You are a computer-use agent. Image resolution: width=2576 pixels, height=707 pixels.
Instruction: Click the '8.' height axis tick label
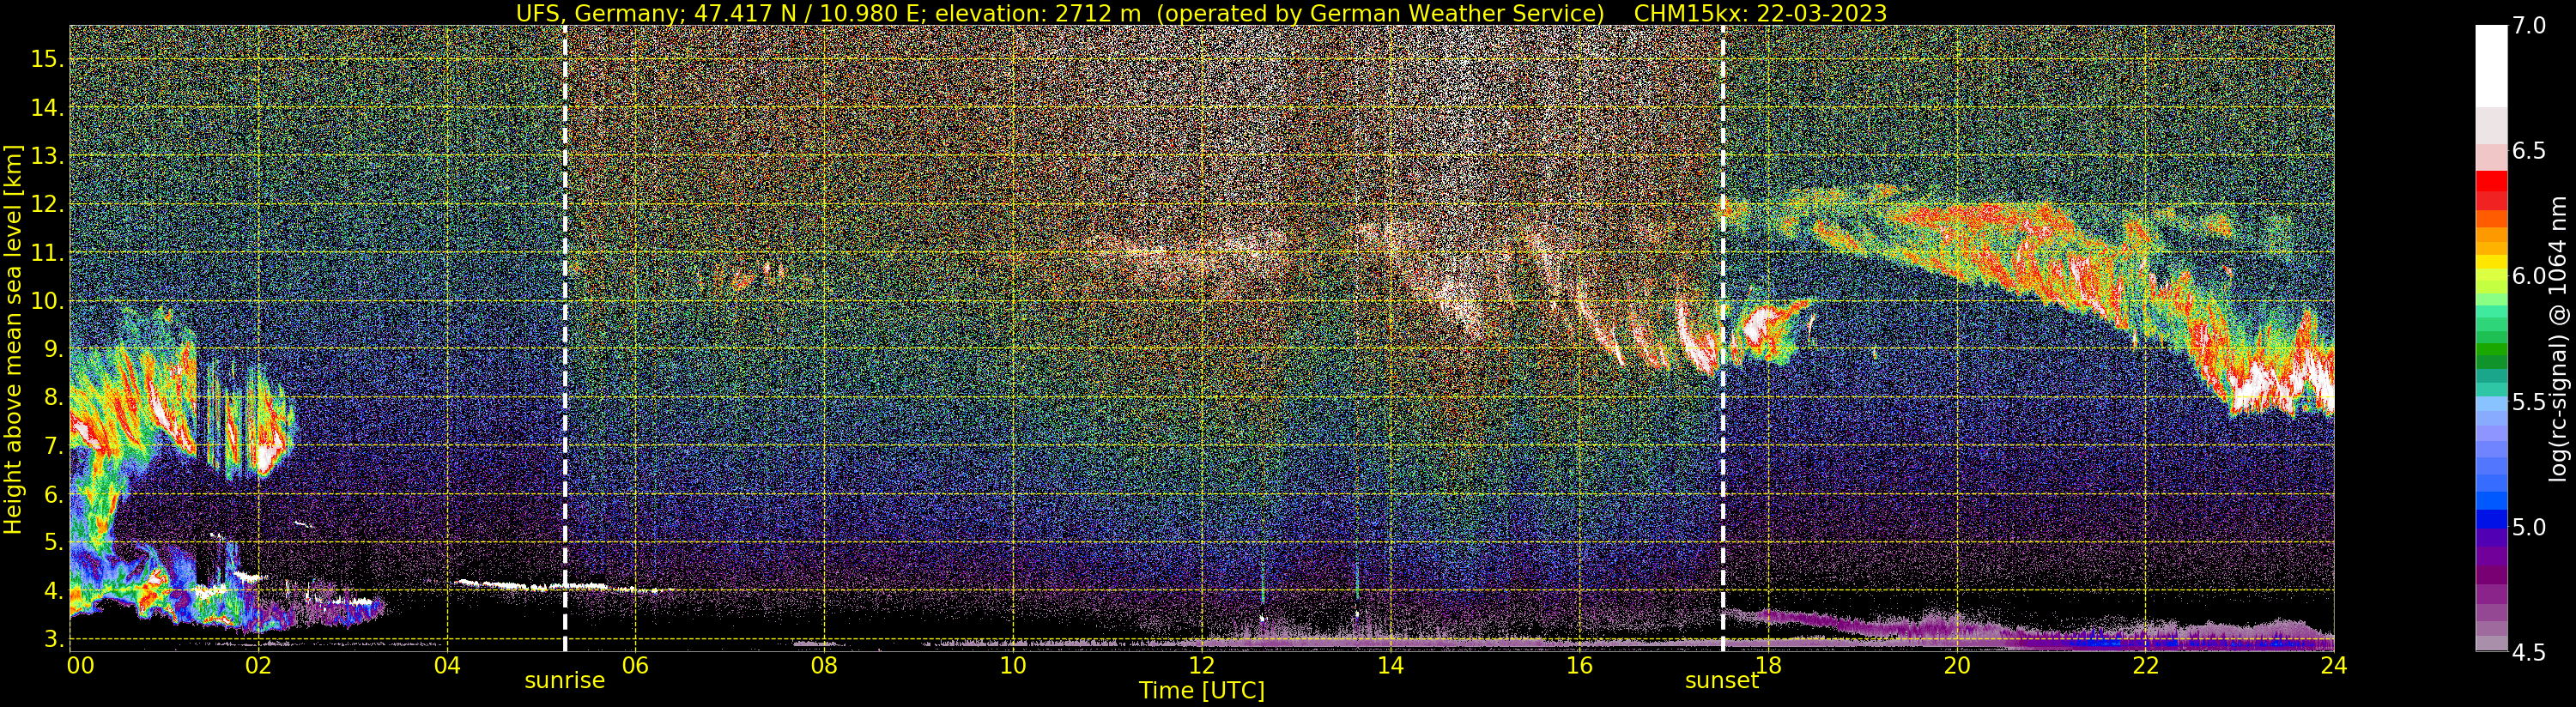pos(52,397)
